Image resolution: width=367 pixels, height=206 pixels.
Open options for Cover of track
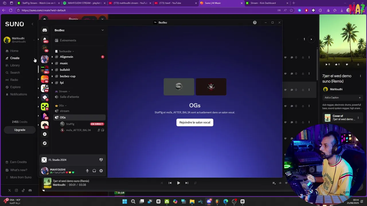tap(358, 118)
